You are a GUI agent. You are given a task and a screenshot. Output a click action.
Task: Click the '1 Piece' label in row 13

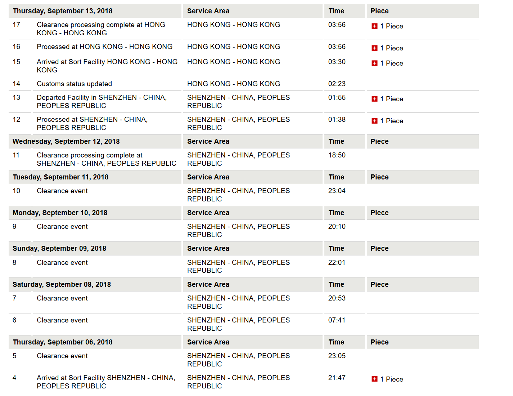point(392,99)
